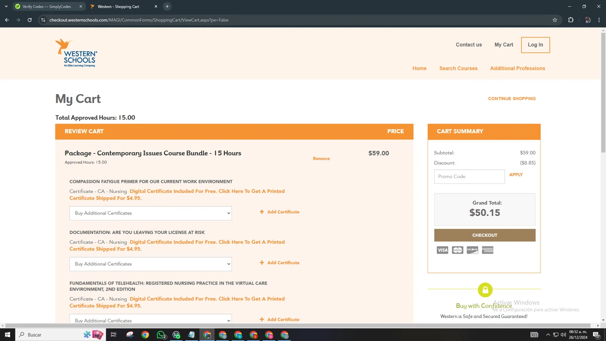Go to Contact us page

point(469,45)
